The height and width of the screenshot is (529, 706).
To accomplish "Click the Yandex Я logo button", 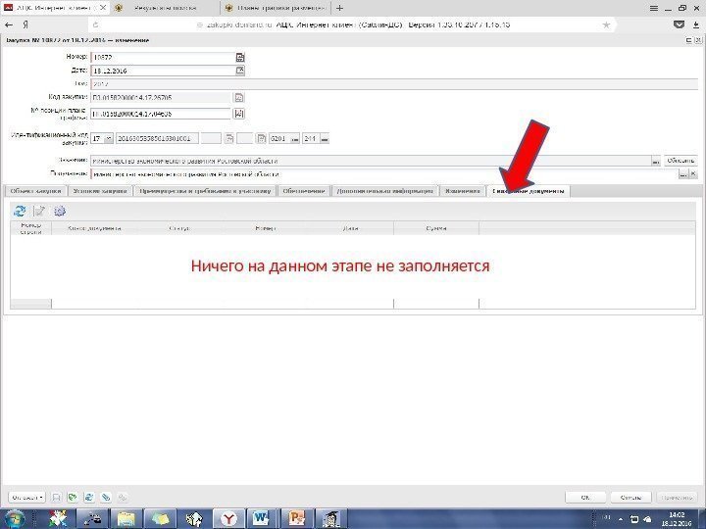I will [25, 25].
